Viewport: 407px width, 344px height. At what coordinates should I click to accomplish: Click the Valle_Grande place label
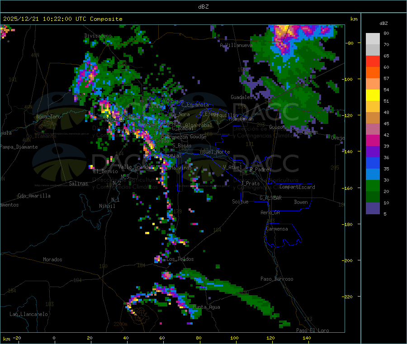pyautogui.click(x=134, y=167)
